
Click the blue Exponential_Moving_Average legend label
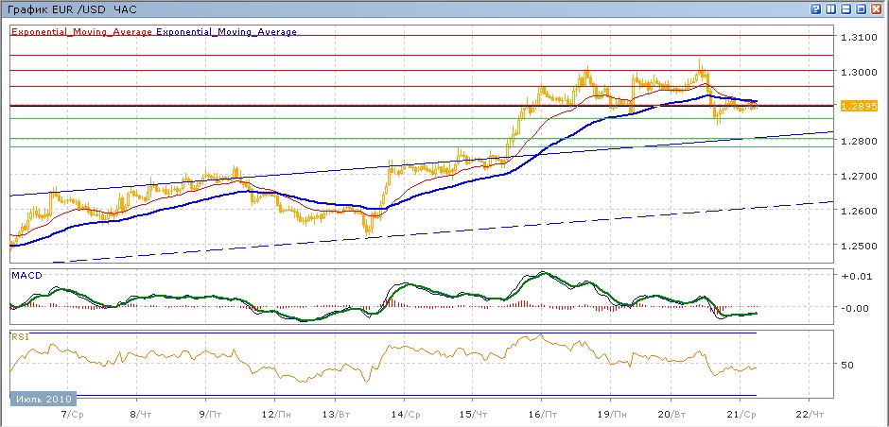pos(226,32)
